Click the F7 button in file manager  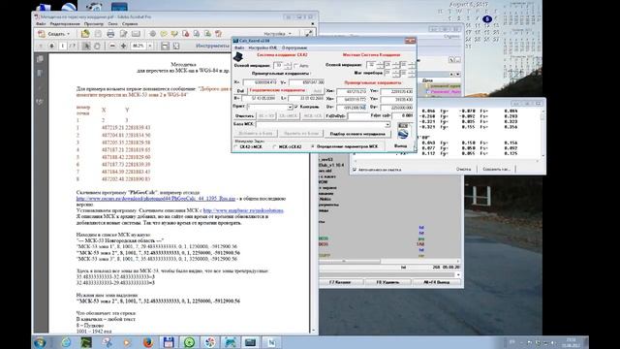click(x=340, y=282)
